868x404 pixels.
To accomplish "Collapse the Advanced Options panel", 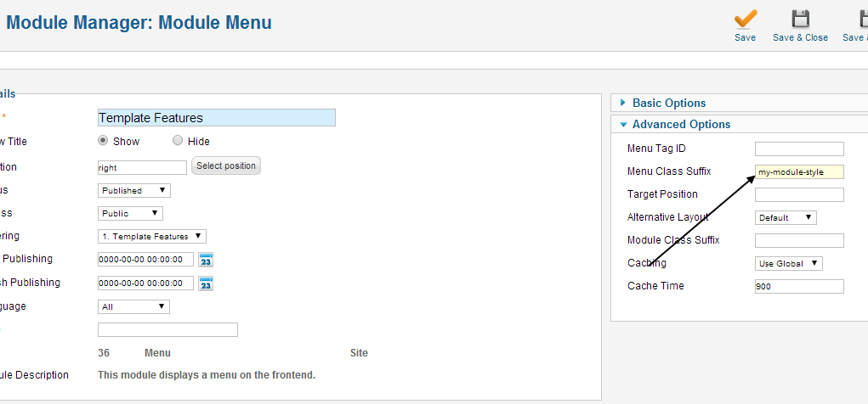I will pyautogui.click(x=683, y=125).
